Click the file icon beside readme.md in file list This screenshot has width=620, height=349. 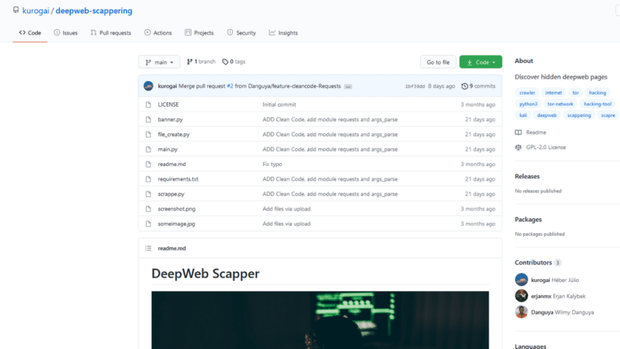click(148, 164)
